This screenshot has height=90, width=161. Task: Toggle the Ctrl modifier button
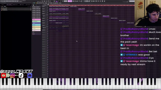(43, 1)
